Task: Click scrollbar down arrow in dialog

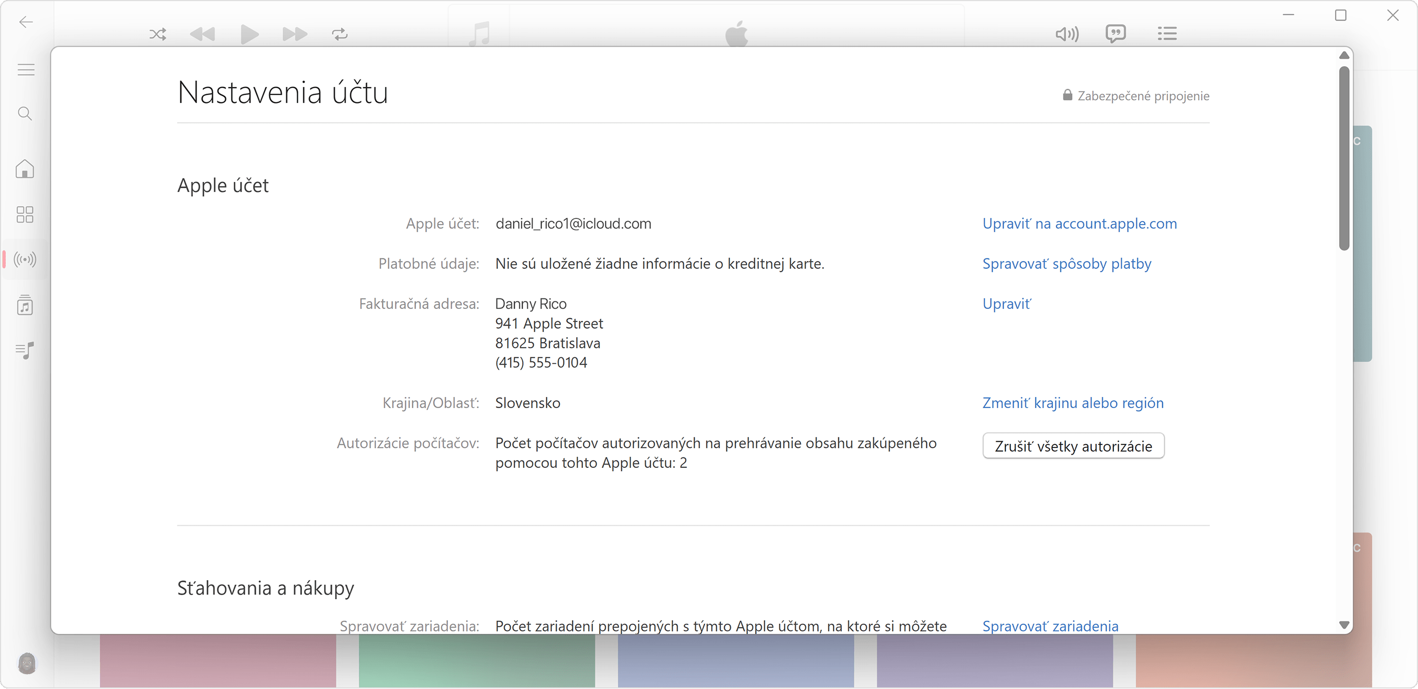Action: [x=1344, y=625]
